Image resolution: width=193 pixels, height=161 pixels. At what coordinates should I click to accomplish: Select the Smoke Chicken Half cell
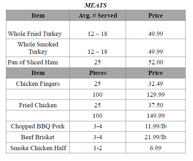(38, 148)
